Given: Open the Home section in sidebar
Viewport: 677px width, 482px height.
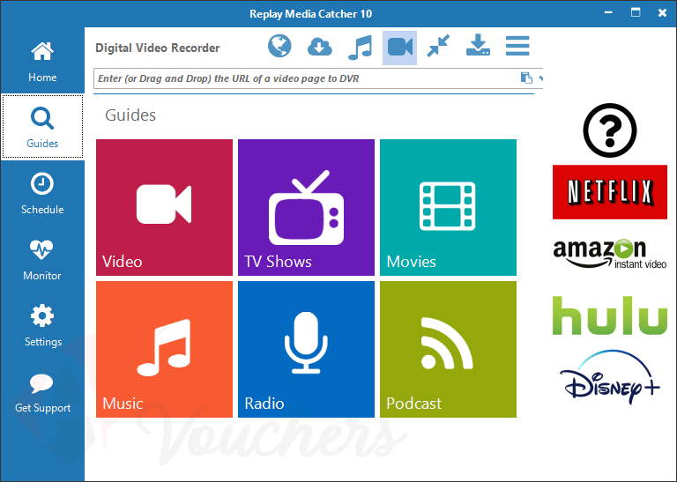Looking at the screenshot, I should pyautogui.click(x=42, y=62).
